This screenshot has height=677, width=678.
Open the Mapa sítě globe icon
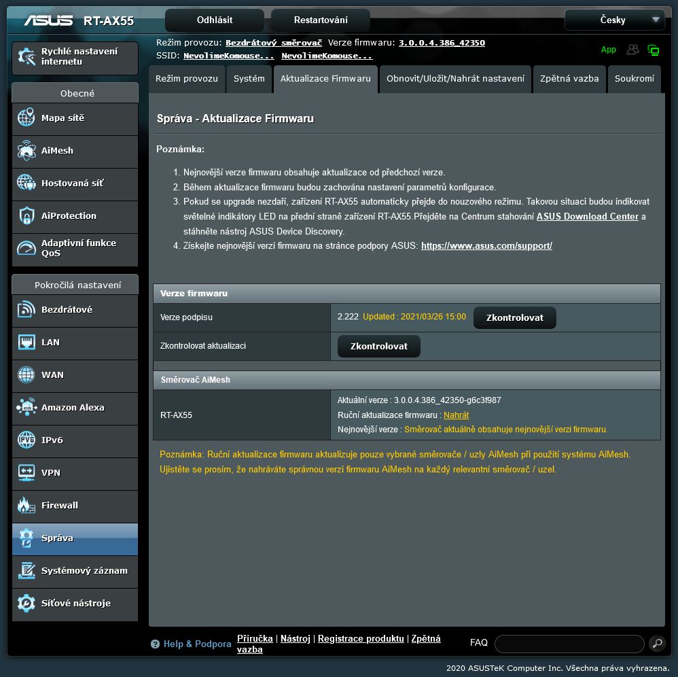(x=26, y=118)
